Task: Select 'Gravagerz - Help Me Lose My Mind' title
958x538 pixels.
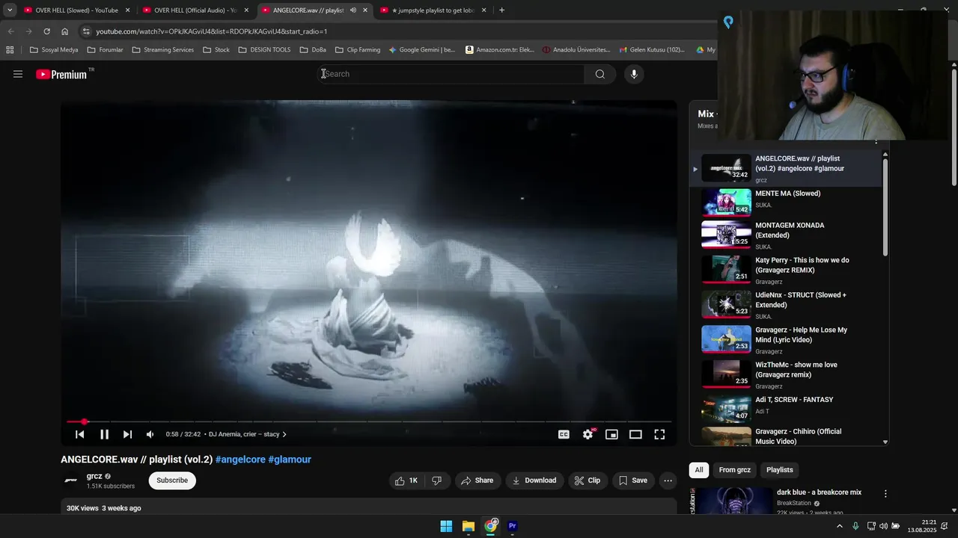Action: coord(801,335)
